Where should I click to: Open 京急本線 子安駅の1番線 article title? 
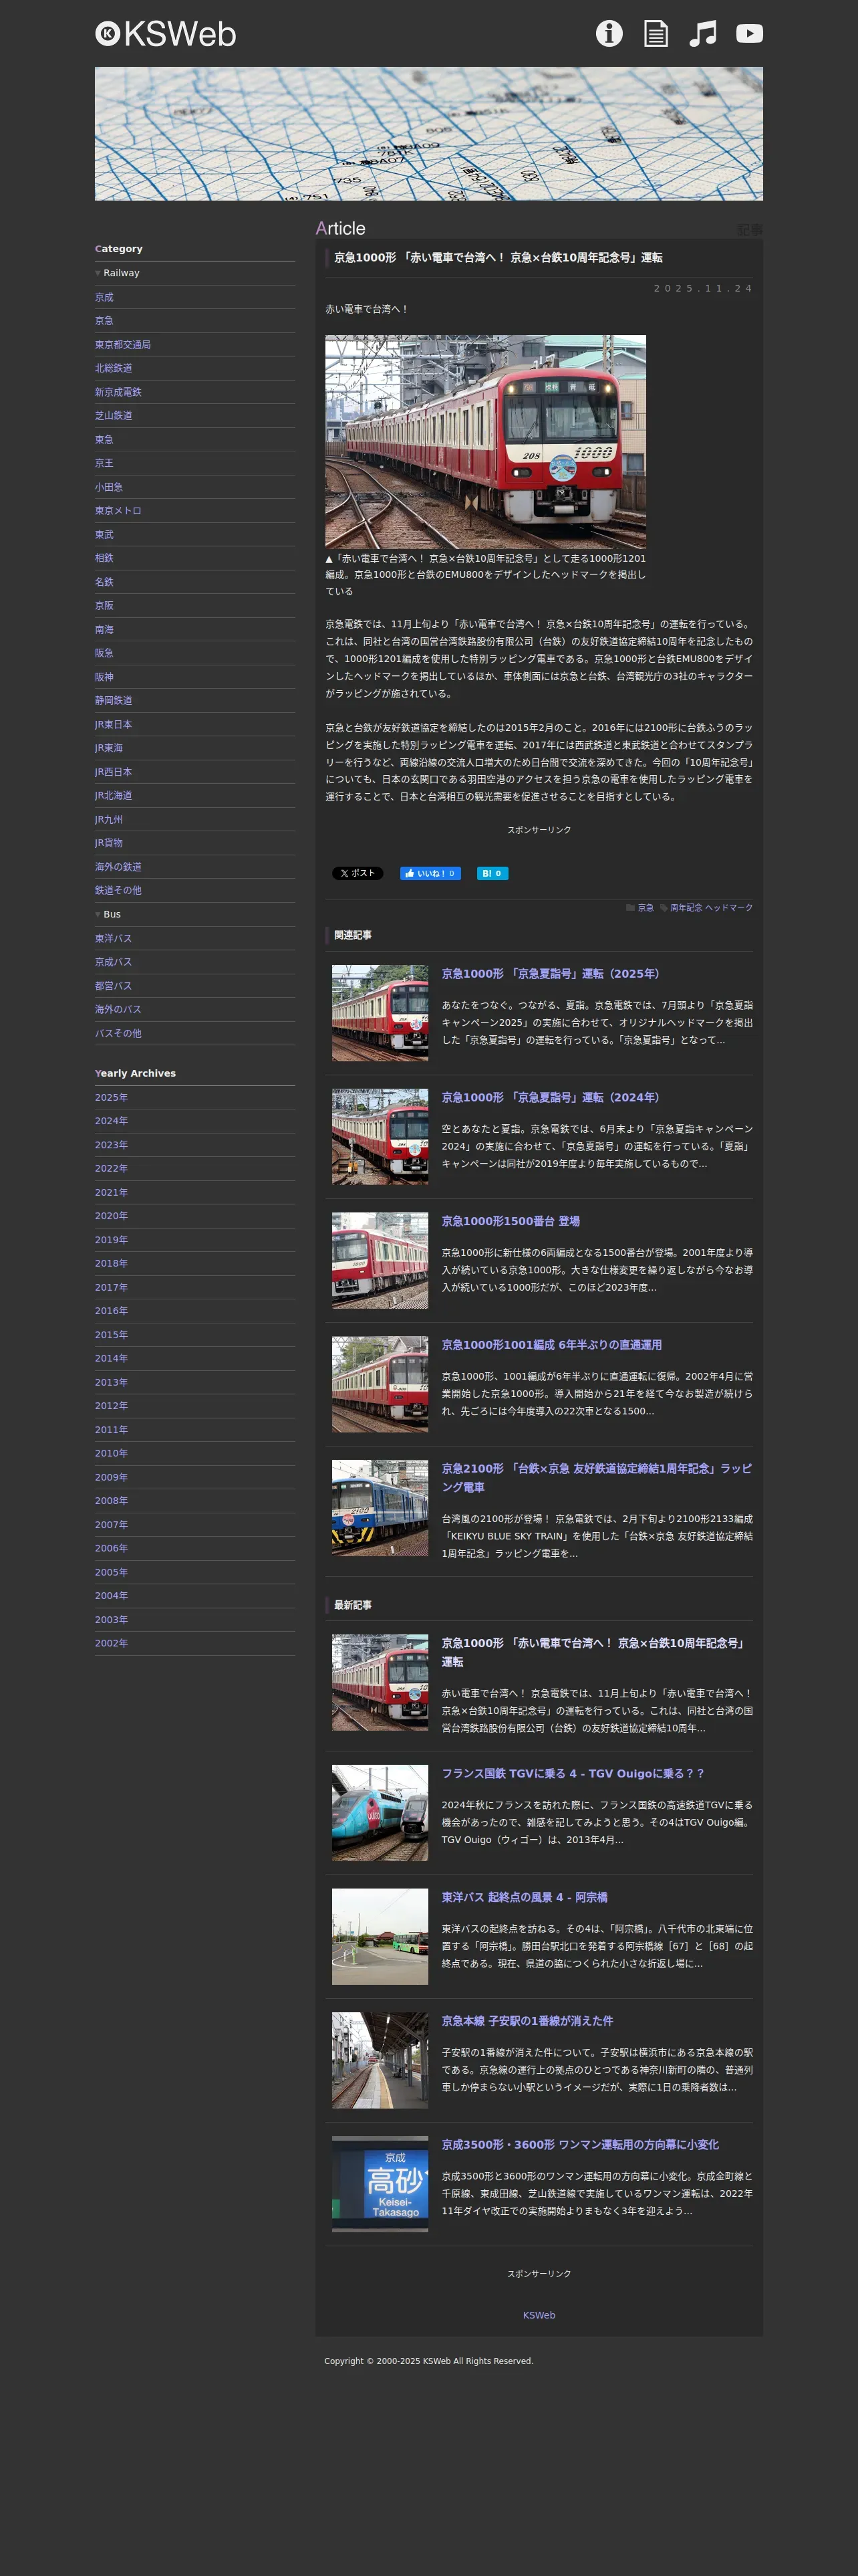pos(527,2021)
